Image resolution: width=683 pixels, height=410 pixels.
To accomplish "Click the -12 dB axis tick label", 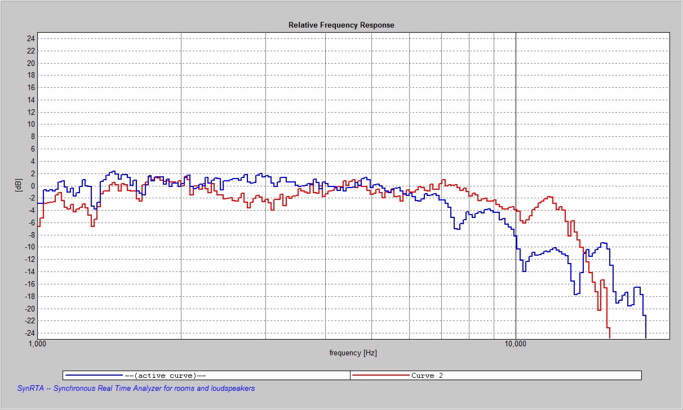I will 30,260.
